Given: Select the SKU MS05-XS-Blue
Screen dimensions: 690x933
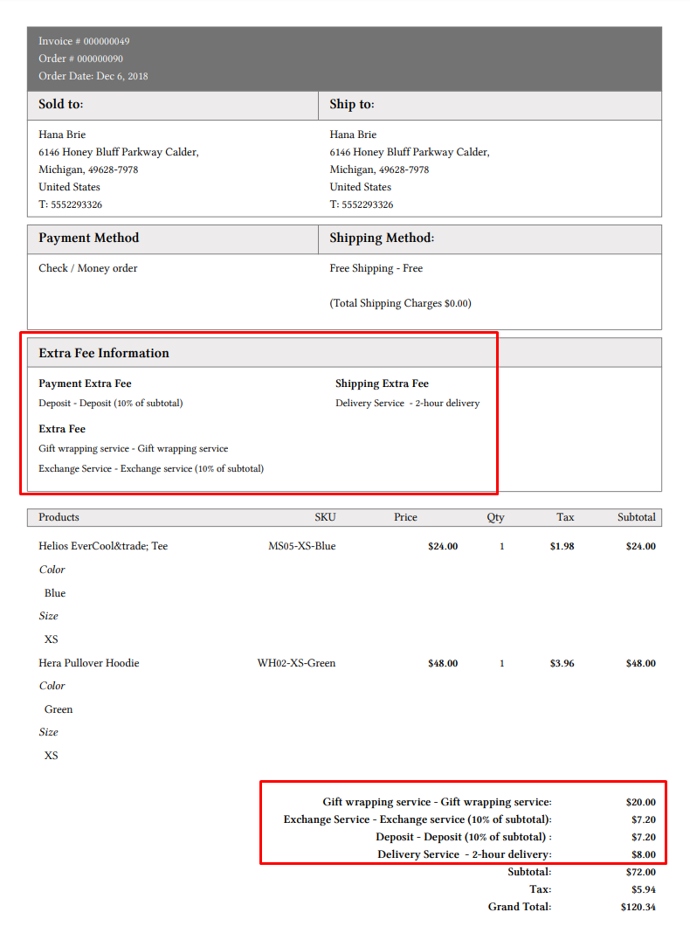Looking at the screenshot, I should (301, 546).
